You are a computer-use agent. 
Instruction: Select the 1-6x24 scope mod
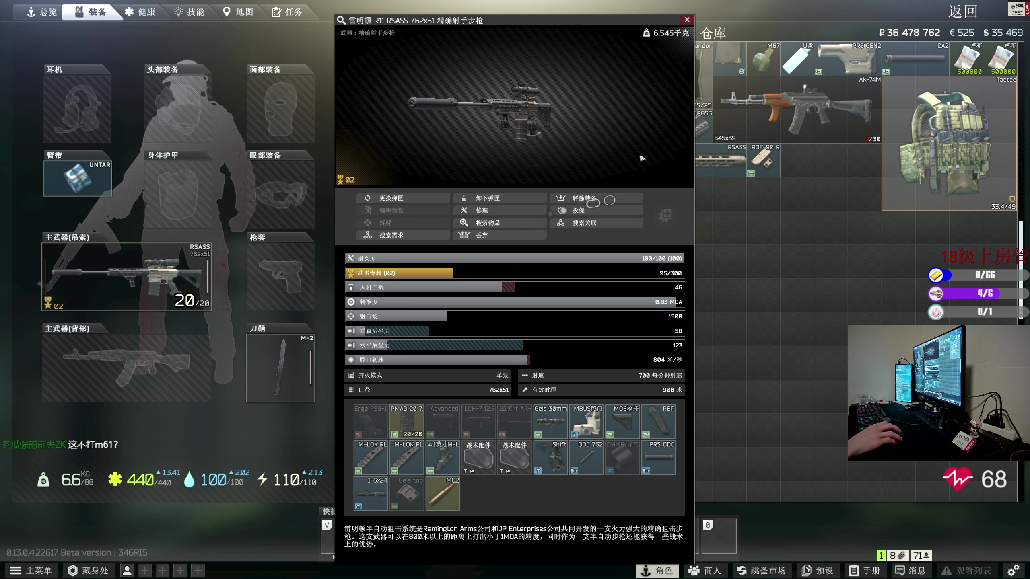click(371, 493)
